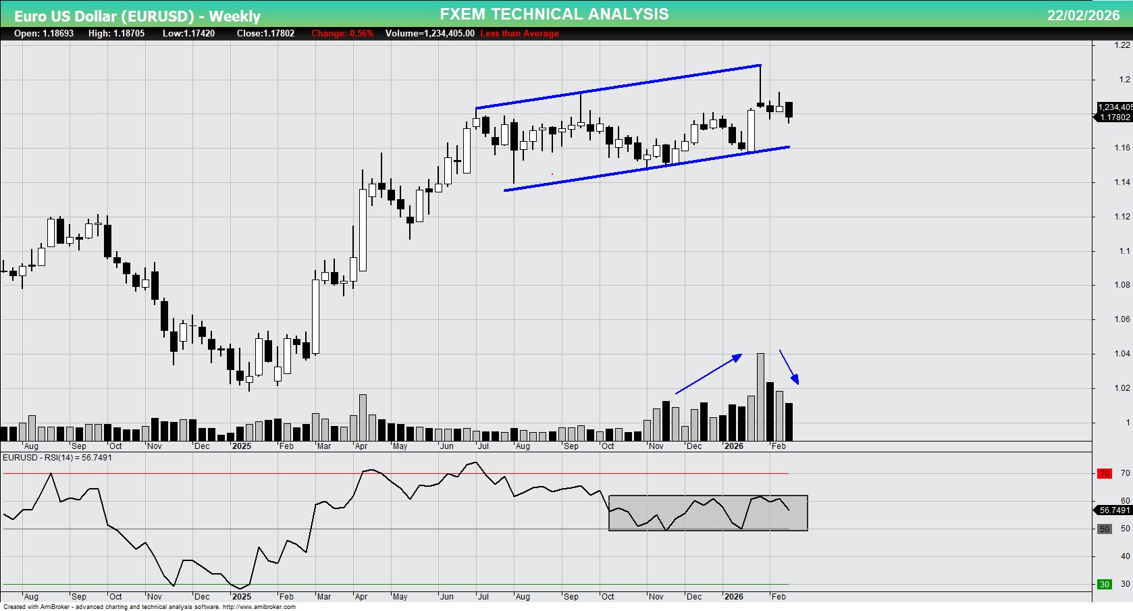Click the Euro US Dollar Weekly title
This screenshot has width=1133, height=611.
pyautogui.click(x=137, y=16)
